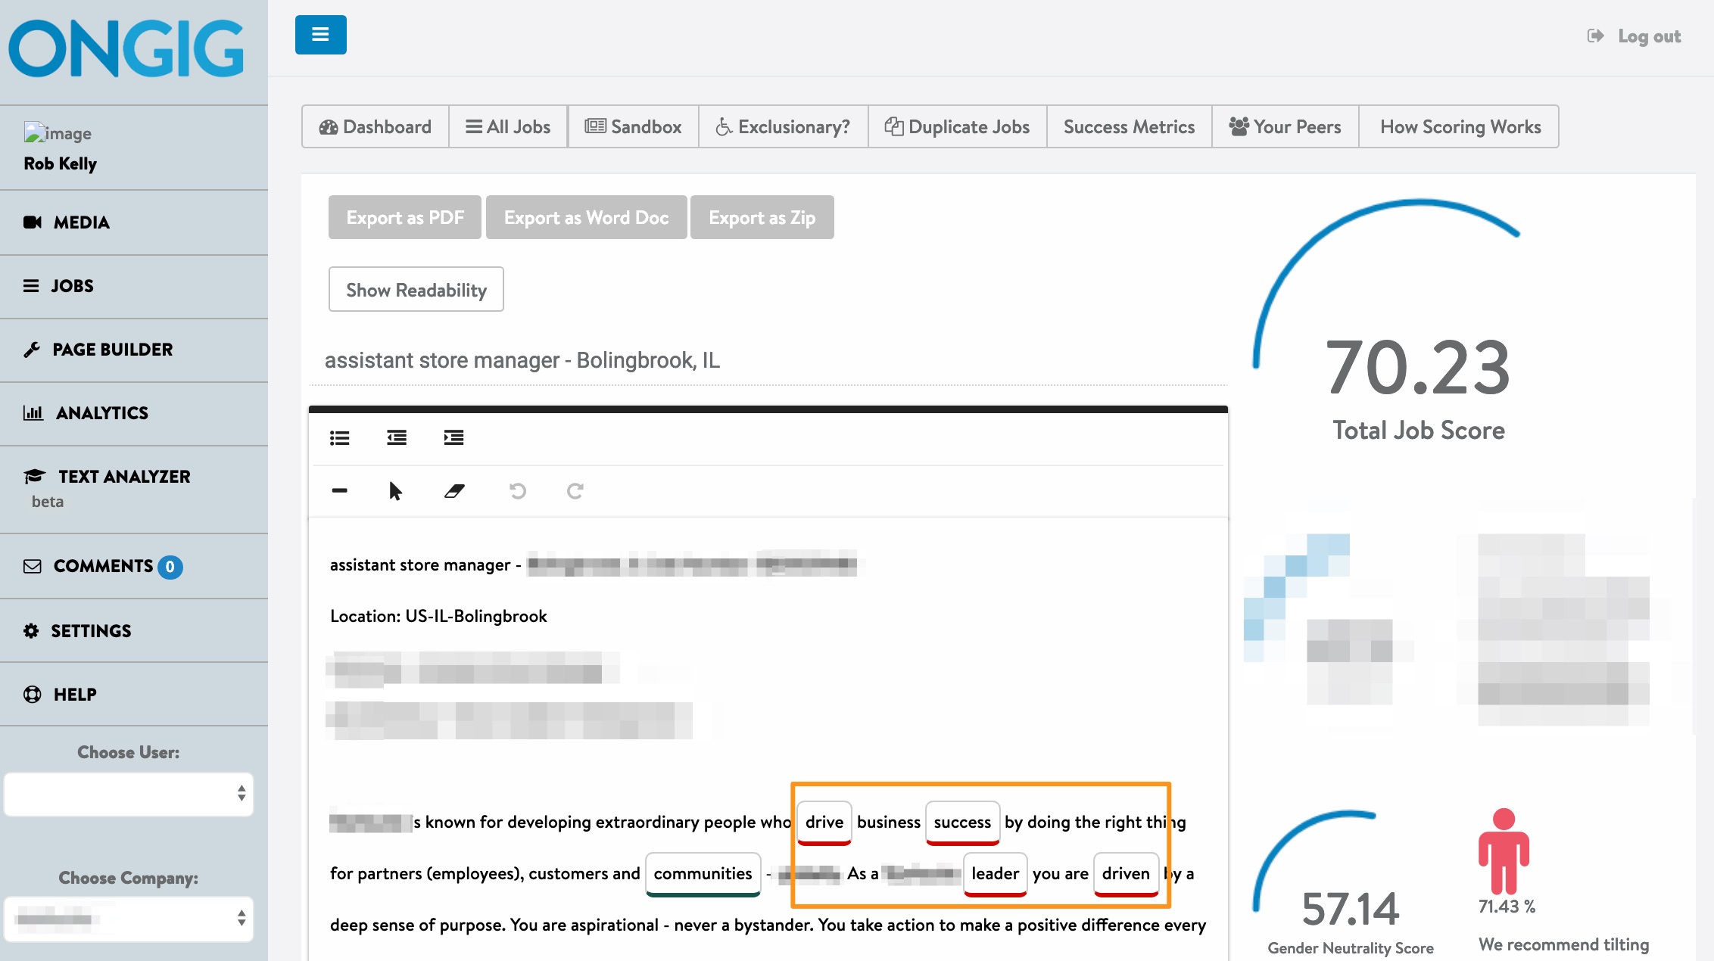This screenshot has width=1714, height=961.
Task: Open MEDIA in the sidebar
Action: [x=134, y=222]
